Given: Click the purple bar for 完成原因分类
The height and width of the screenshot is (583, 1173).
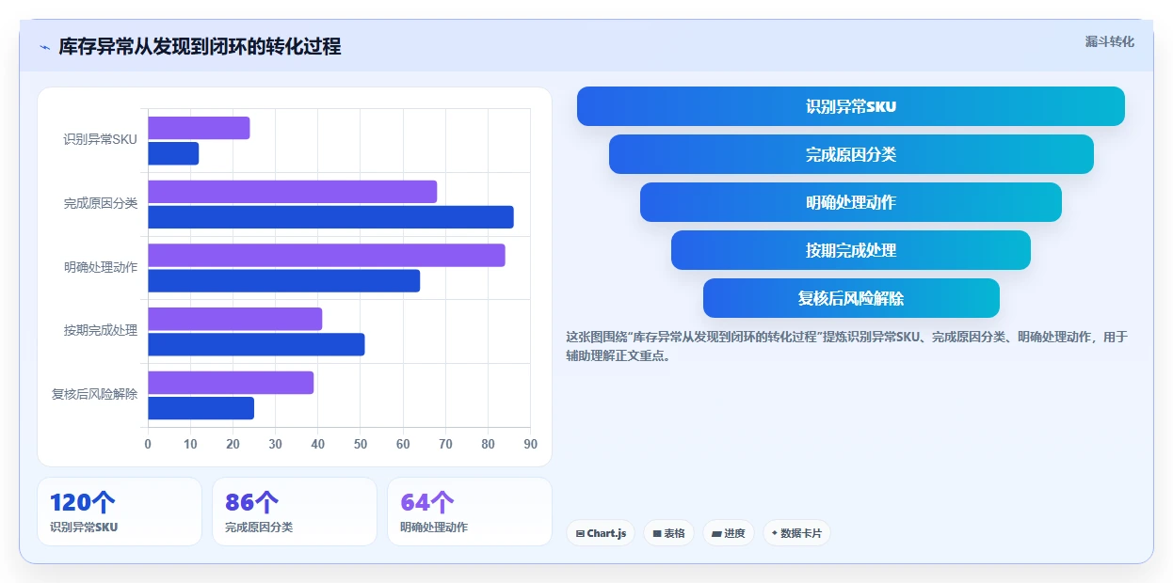Looking at the screenshot, I should (293, 192).
